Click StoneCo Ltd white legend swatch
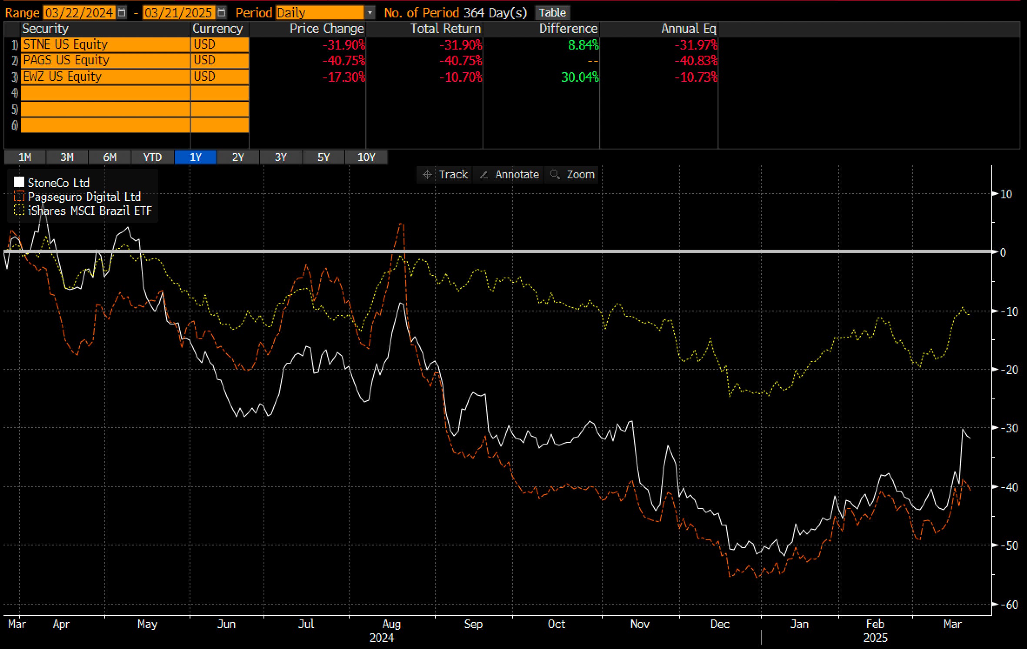Screen dimensions: 1027x649 (x=19, y=182)
